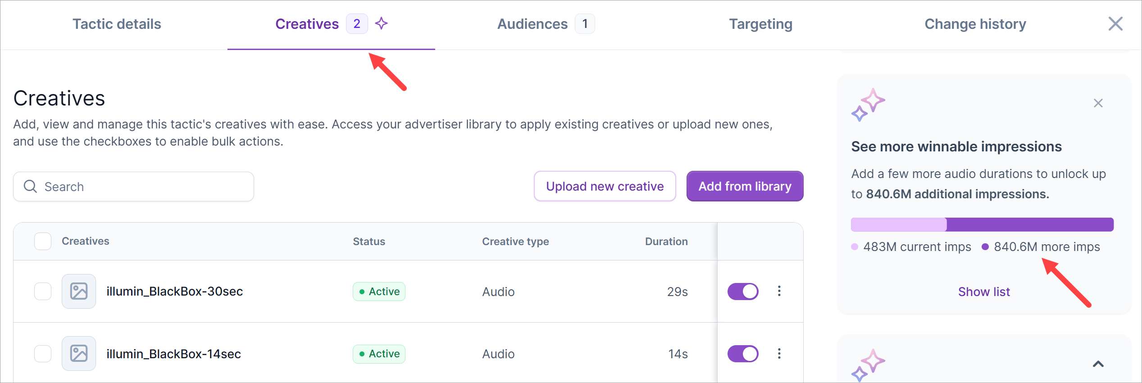
Task: Click thumbnail icon of illumin_BlackBox-14sec
Action: pyautogui.click(x=79, y=354)
